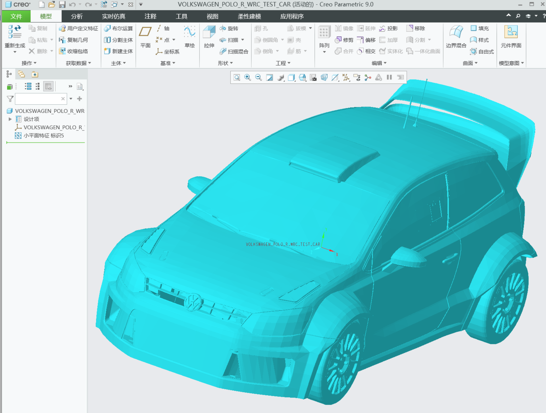Image resolution: width=546 pixels, height=413 pixels.
Task: Open the 文件 menu
Action: coord(16,16)
